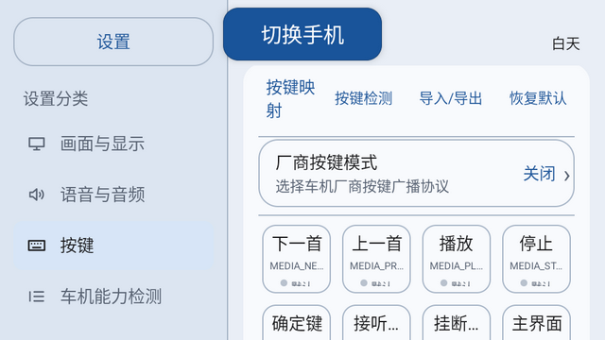Click the gray status dot on 播放
The width and height of the screenshot is (605, 340).
443,283
